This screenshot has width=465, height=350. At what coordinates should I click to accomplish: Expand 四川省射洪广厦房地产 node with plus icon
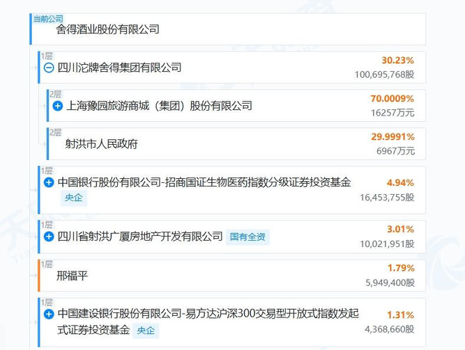point(49,237)
